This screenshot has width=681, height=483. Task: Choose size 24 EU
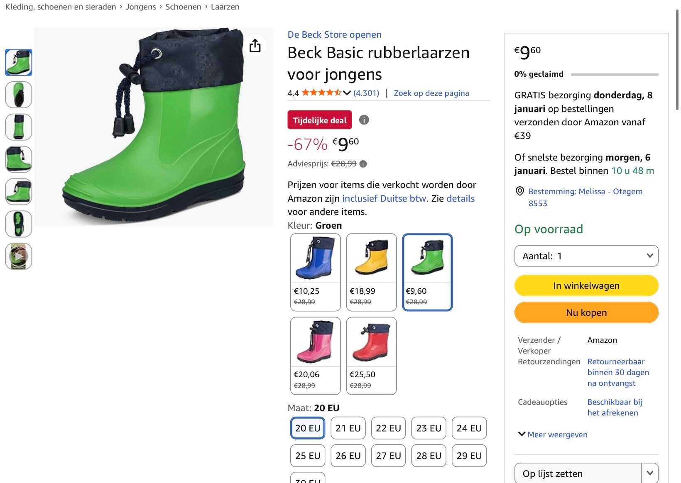(x=468, y=428)
